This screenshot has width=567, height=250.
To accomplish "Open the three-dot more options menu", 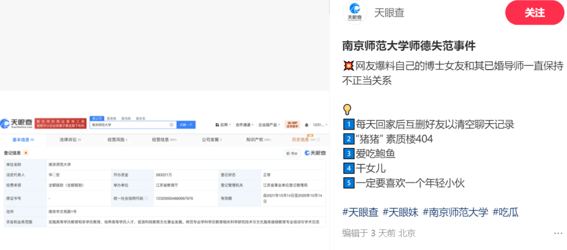I will tap(558, 233).
